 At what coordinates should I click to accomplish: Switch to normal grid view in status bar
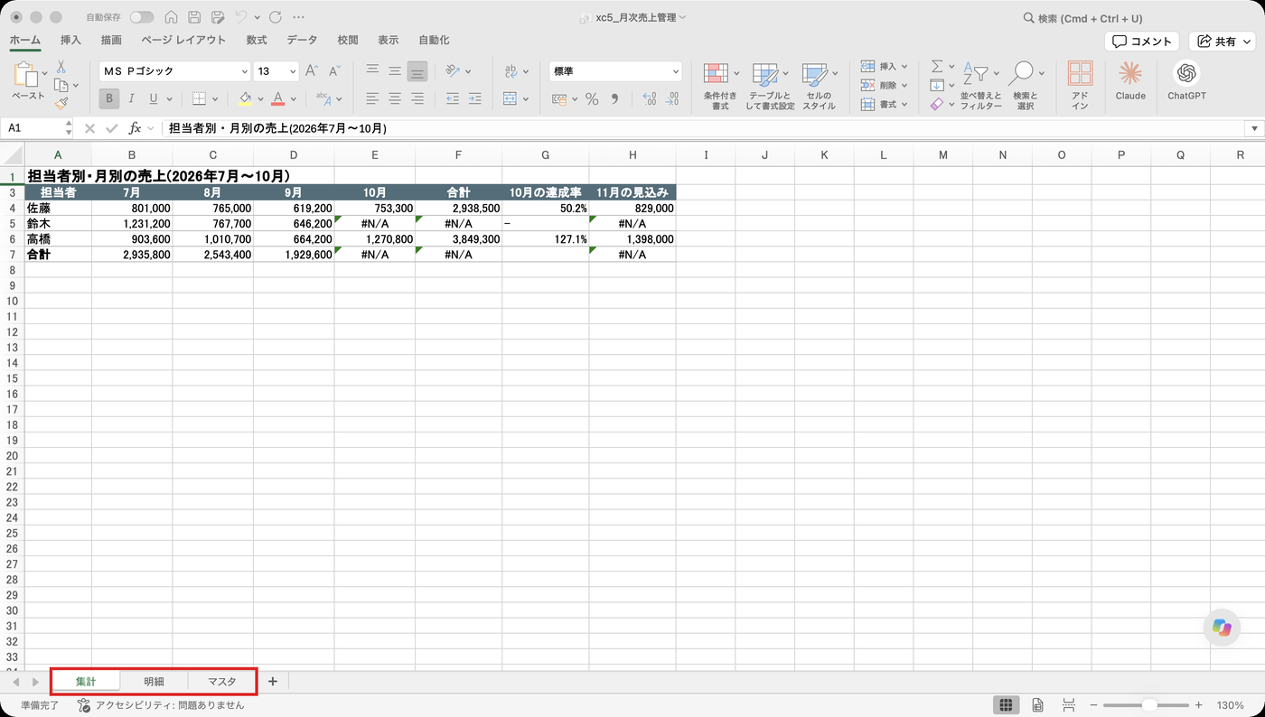click(1005, 705)
